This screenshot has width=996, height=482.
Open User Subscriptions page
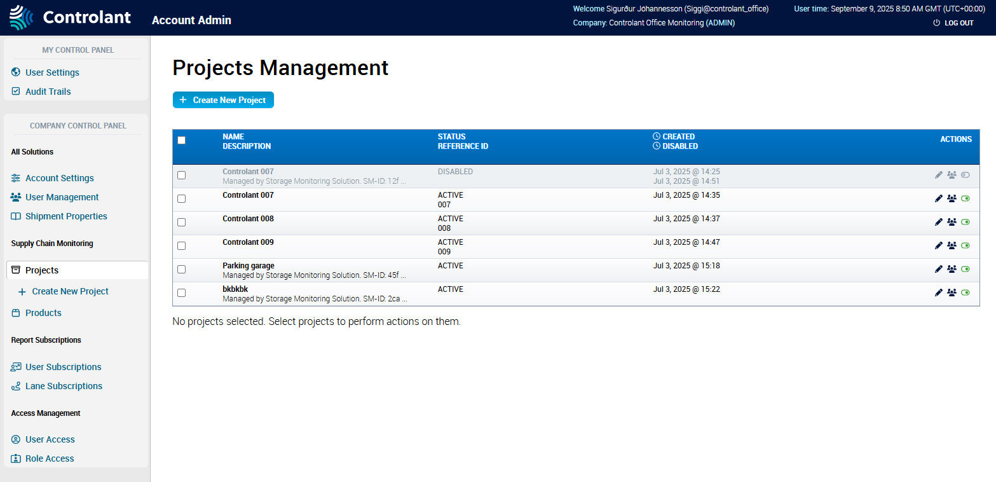tap(64, 367)
